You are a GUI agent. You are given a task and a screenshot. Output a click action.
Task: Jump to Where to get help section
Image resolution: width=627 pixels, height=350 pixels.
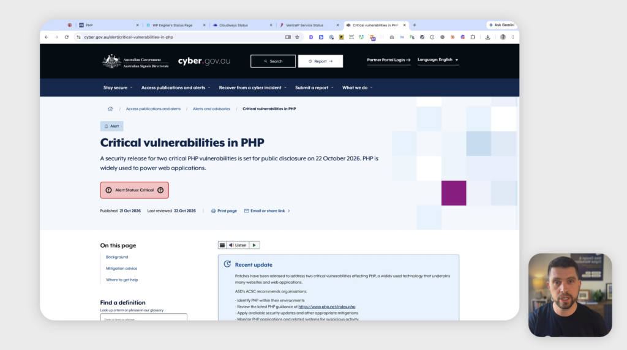point(122,280)
